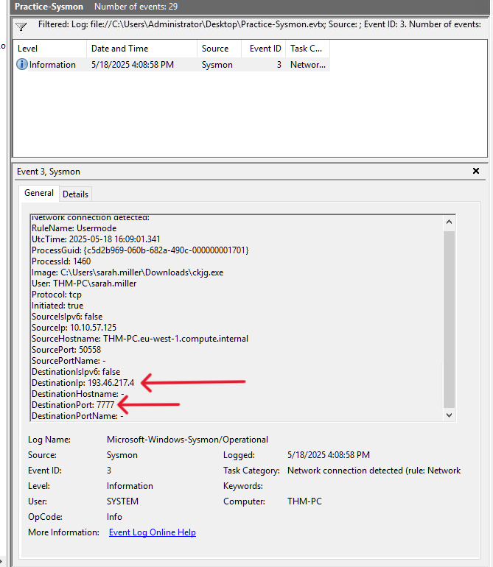Click the description box scroll up arrow
The image size is (493, 567).
449,221
